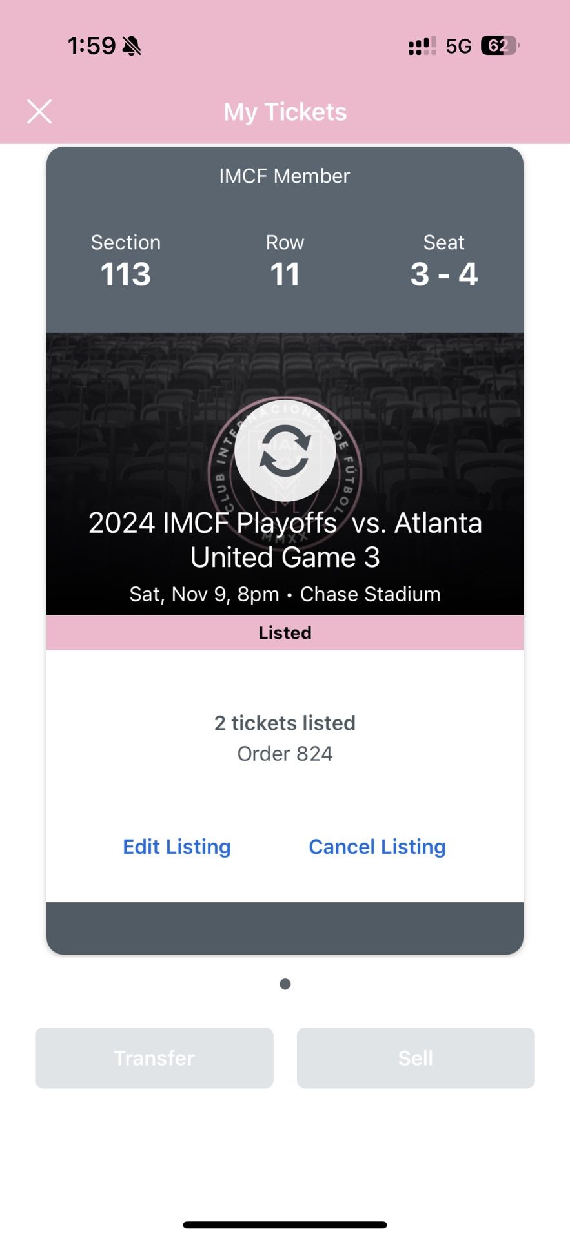Tap the silenced notifications bell icon
The image size is (570, 1240).
click(131, 45)
